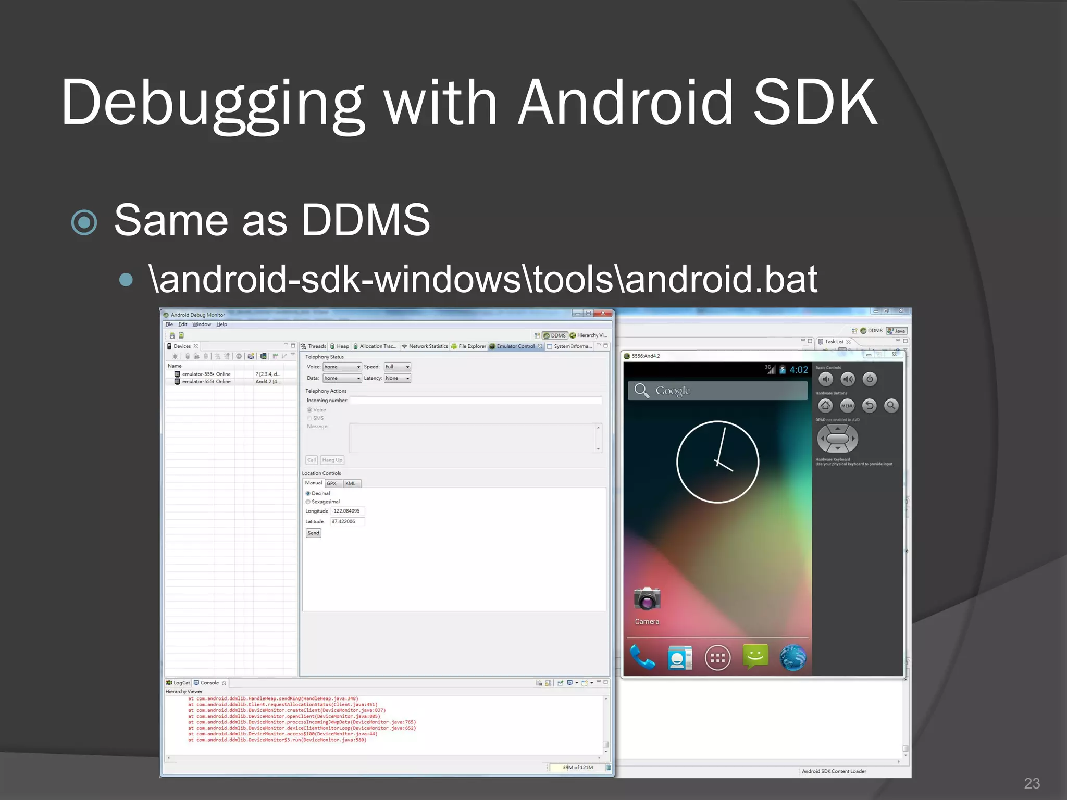The image size is (1067, 800).
Task: Click the Clear Console icon
Action: (539, 683)
